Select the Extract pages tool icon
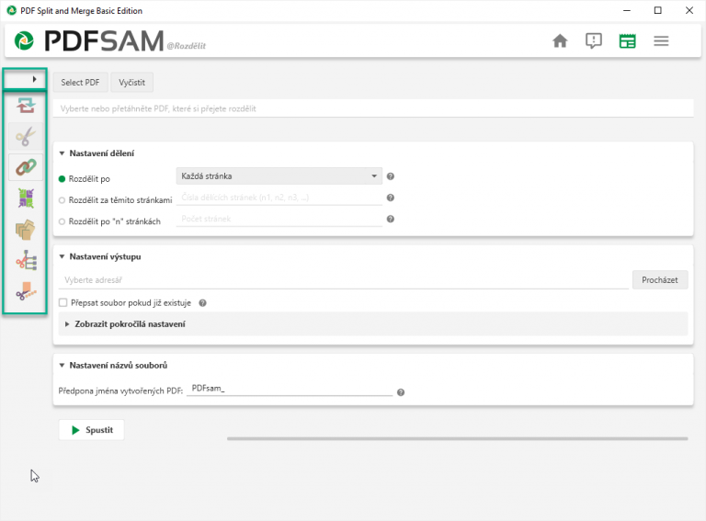The width and height of the screenshot is (706, 521). (x=26, y=230)
